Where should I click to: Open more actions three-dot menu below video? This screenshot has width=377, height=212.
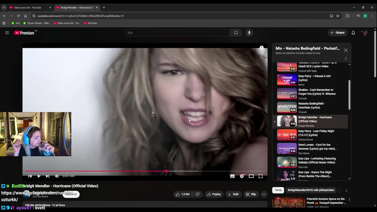(264, 194)
